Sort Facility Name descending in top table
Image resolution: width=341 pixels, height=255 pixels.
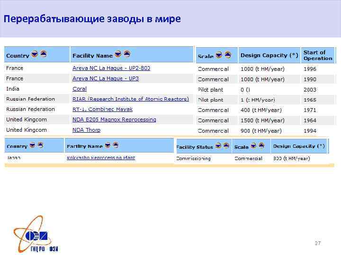[118, 53]
